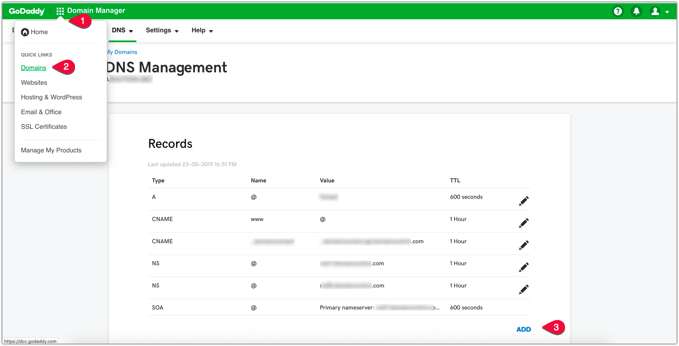The width and height of the screenshot is (679, 346).
Task: Click the Type column header
Action: (158, 181)
